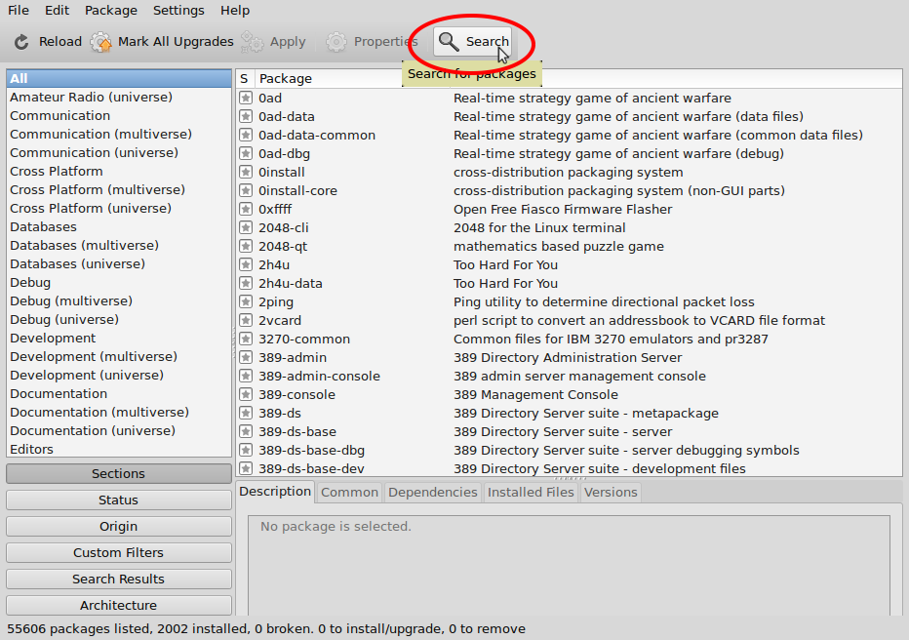Click the Sections filter button
The image size is (909, 640).
(x=119, y=473)
